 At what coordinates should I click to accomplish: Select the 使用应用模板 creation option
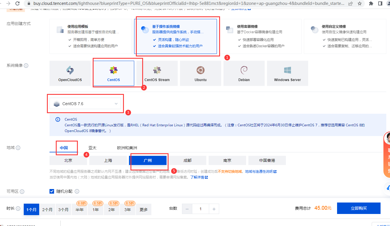tap(91, 36)
